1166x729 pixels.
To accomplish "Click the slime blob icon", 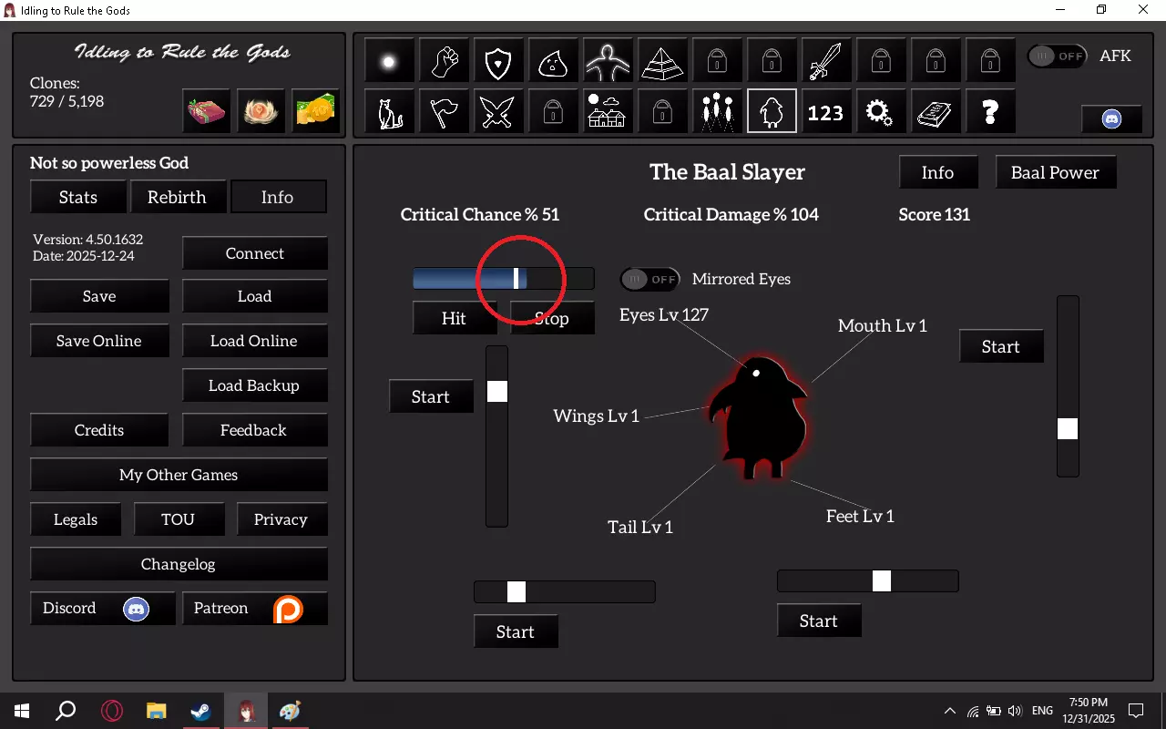I will click(x=553, y=62).
